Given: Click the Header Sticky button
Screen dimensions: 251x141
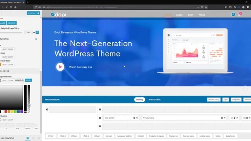Looking at the screenshot, I should point(214,99).
